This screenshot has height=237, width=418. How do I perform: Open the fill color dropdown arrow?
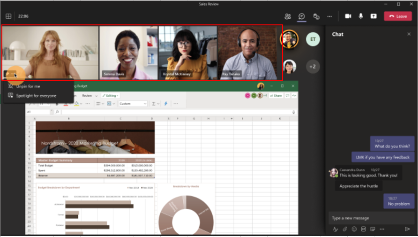click(81, 104)
